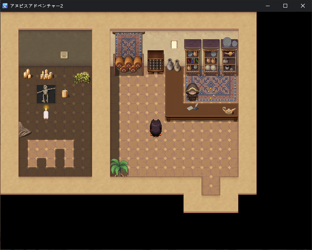This screenshot has width=312, height=250.
Task: Click the small cluster of three candles
Action: click(27, 74)
